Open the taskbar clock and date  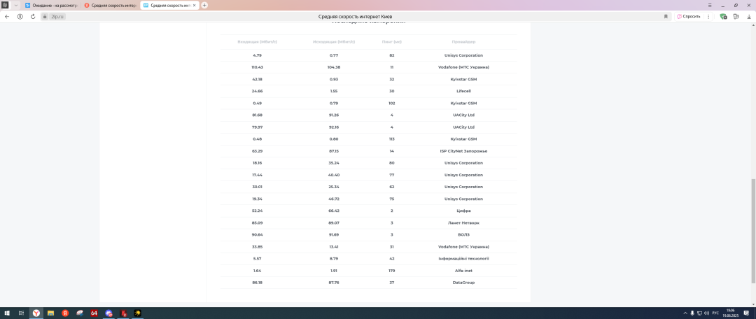click(x=730, y=313)
